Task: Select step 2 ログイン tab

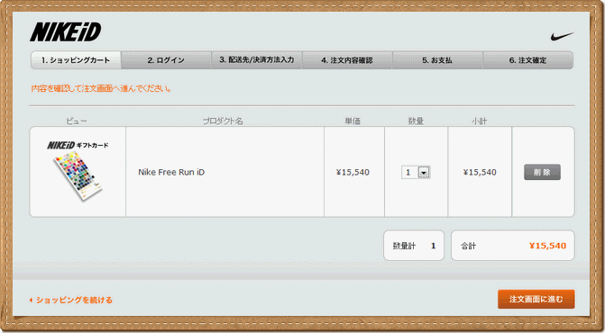Action: click(166, 60)
